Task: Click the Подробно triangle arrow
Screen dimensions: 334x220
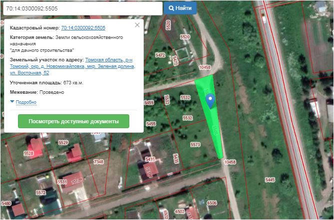Action: click(x=12, y=102)
